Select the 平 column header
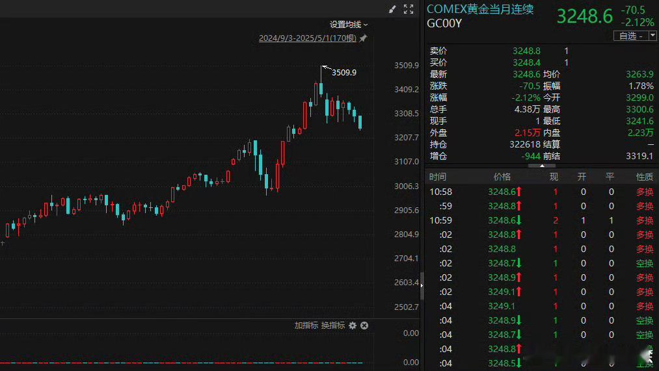659x371 pixels. click(x=610, y=177)
